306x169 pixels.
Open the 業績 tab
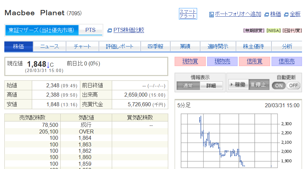tap(185, 46)
